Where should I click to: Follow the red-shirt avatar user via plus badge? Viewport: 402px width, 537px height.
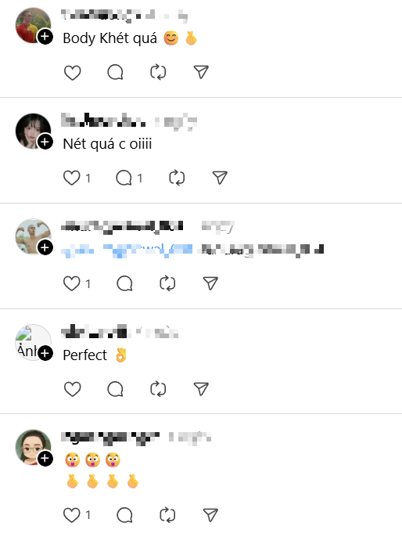[x=45, y=37]
